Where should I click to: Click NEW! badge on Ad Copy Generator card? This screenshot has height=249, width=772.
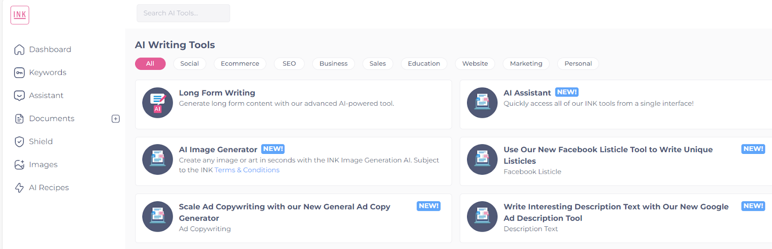428,206
